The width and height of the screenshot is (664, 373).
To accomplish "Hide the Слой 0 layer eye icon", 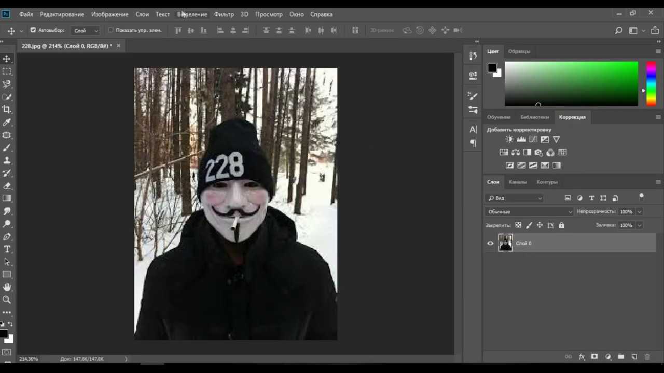I will [x=490, y=243].
